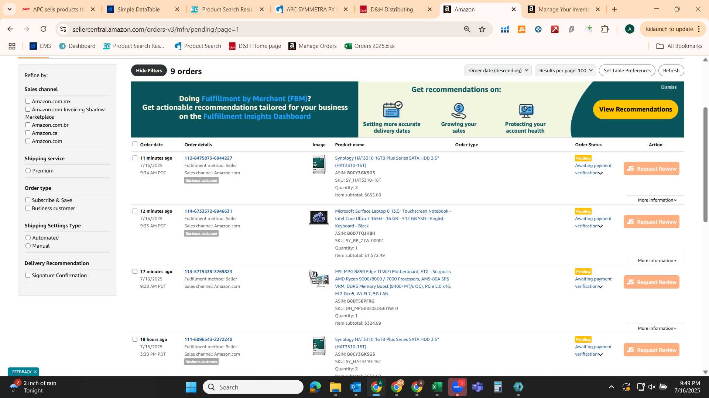Open the Manage Orders bookmark
Screen dimensions: 709x398
pyautogui.click(x=312, y=46)
